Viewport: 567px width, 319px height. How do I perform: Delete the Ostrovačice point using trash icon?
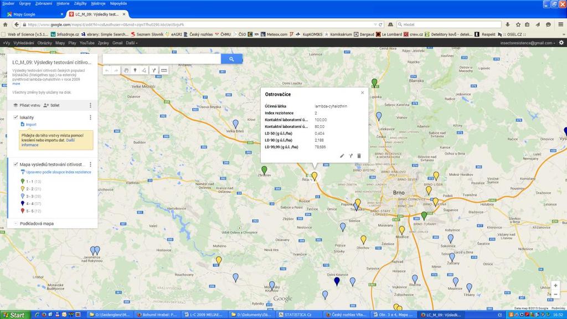[359, 156]
